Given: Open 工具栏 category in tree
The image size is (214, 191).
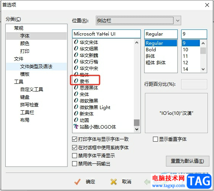Looking at the screenshot, I should pos(27,113).
